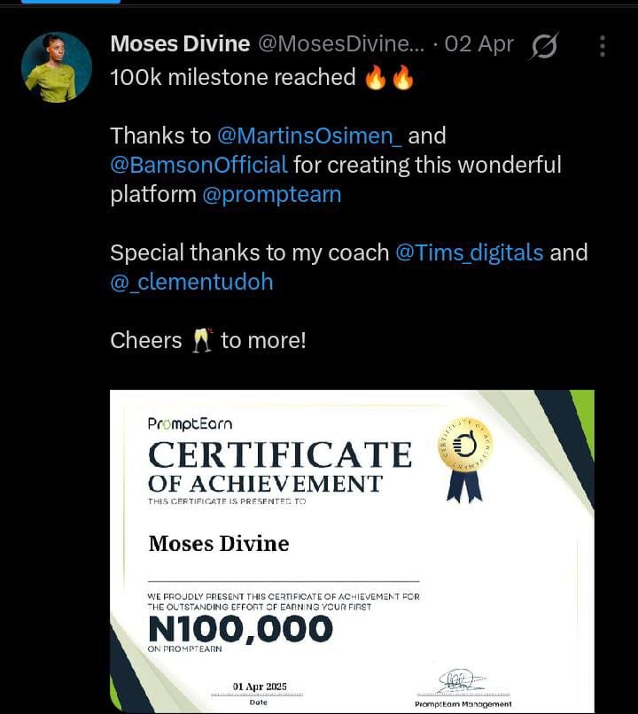
Task: Go to the @Tims_digitals mention
Action: pos(469,252)
